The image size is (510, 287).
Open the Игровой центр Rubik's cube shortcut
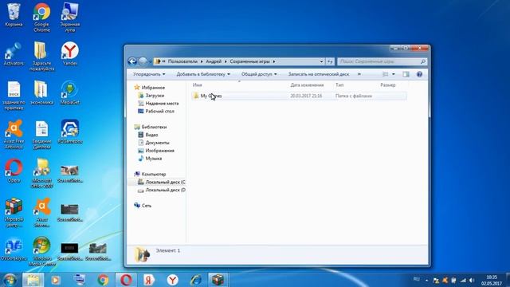point(14,213)
